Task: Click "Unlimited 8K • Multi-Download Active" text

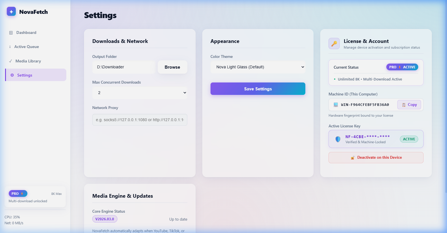Action: coord(370,79)
